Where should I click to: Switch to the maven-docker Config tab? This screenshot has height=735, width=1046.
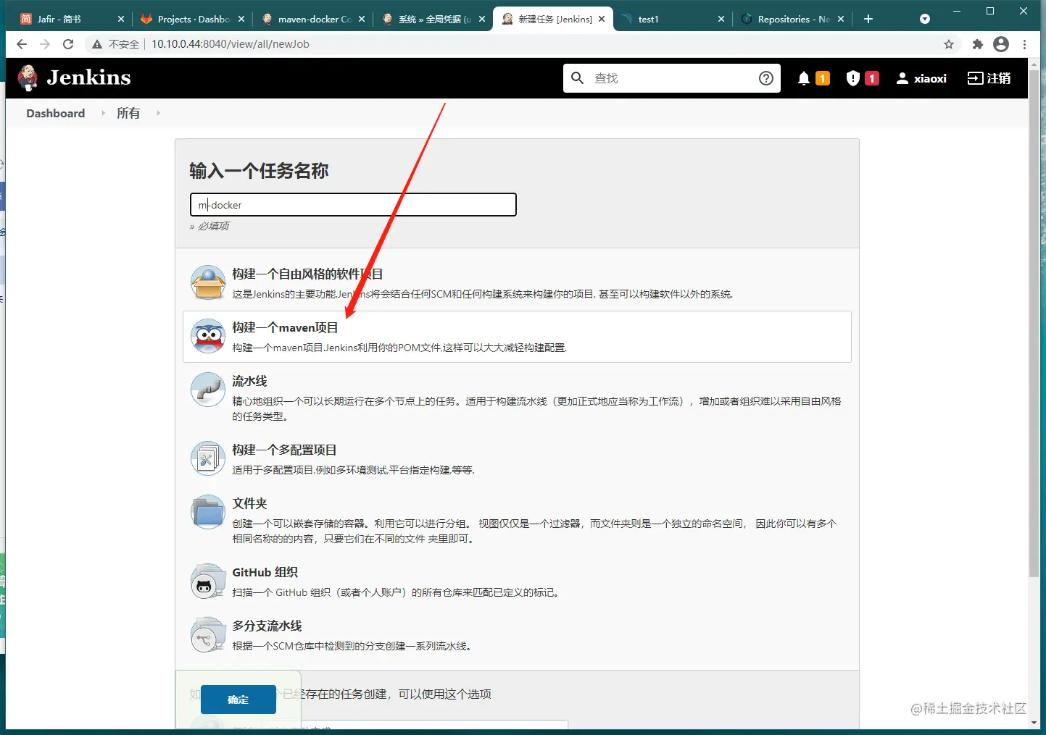[x=313, y=19]
